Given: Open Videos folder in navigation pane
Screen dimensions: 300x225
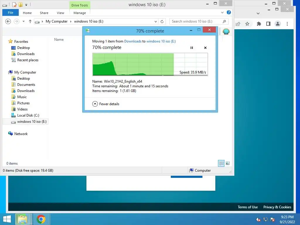Looking at the screenshot, I should point(20,109).
